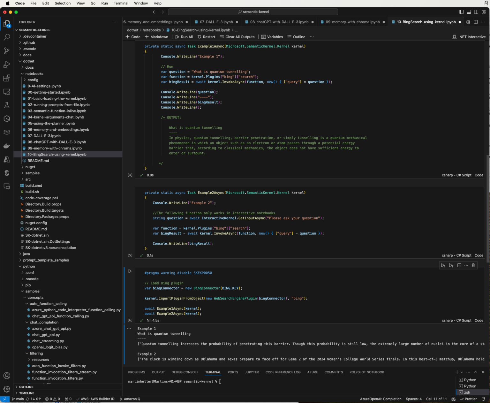This screenshot has width=490, height=403.
Task: Toggle the bottom panel visibility
Action: click(469, 12)
